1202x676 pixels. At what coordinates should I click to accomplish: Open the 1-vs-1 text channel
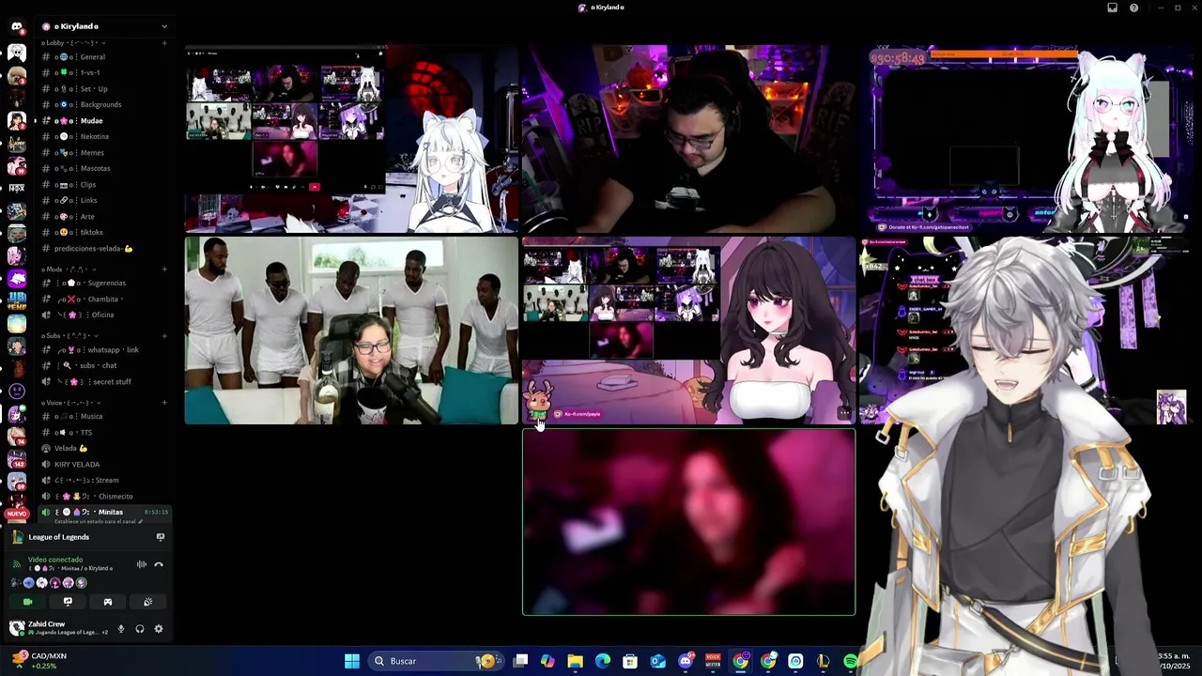tap(104, 73)
